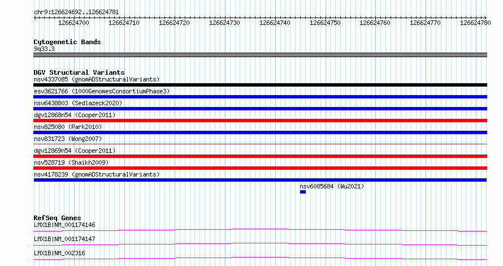
Task: Open variant label nsv831723 Wong2007
Action: click(x=68, y=139)
